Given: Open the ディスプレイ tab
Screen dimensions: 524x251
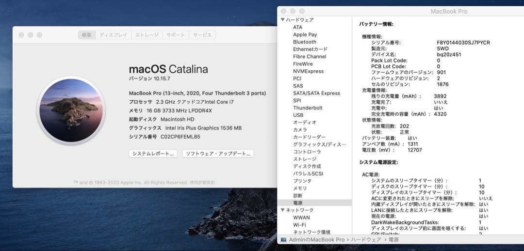Looking at the screenshot, I should point(113,35).
